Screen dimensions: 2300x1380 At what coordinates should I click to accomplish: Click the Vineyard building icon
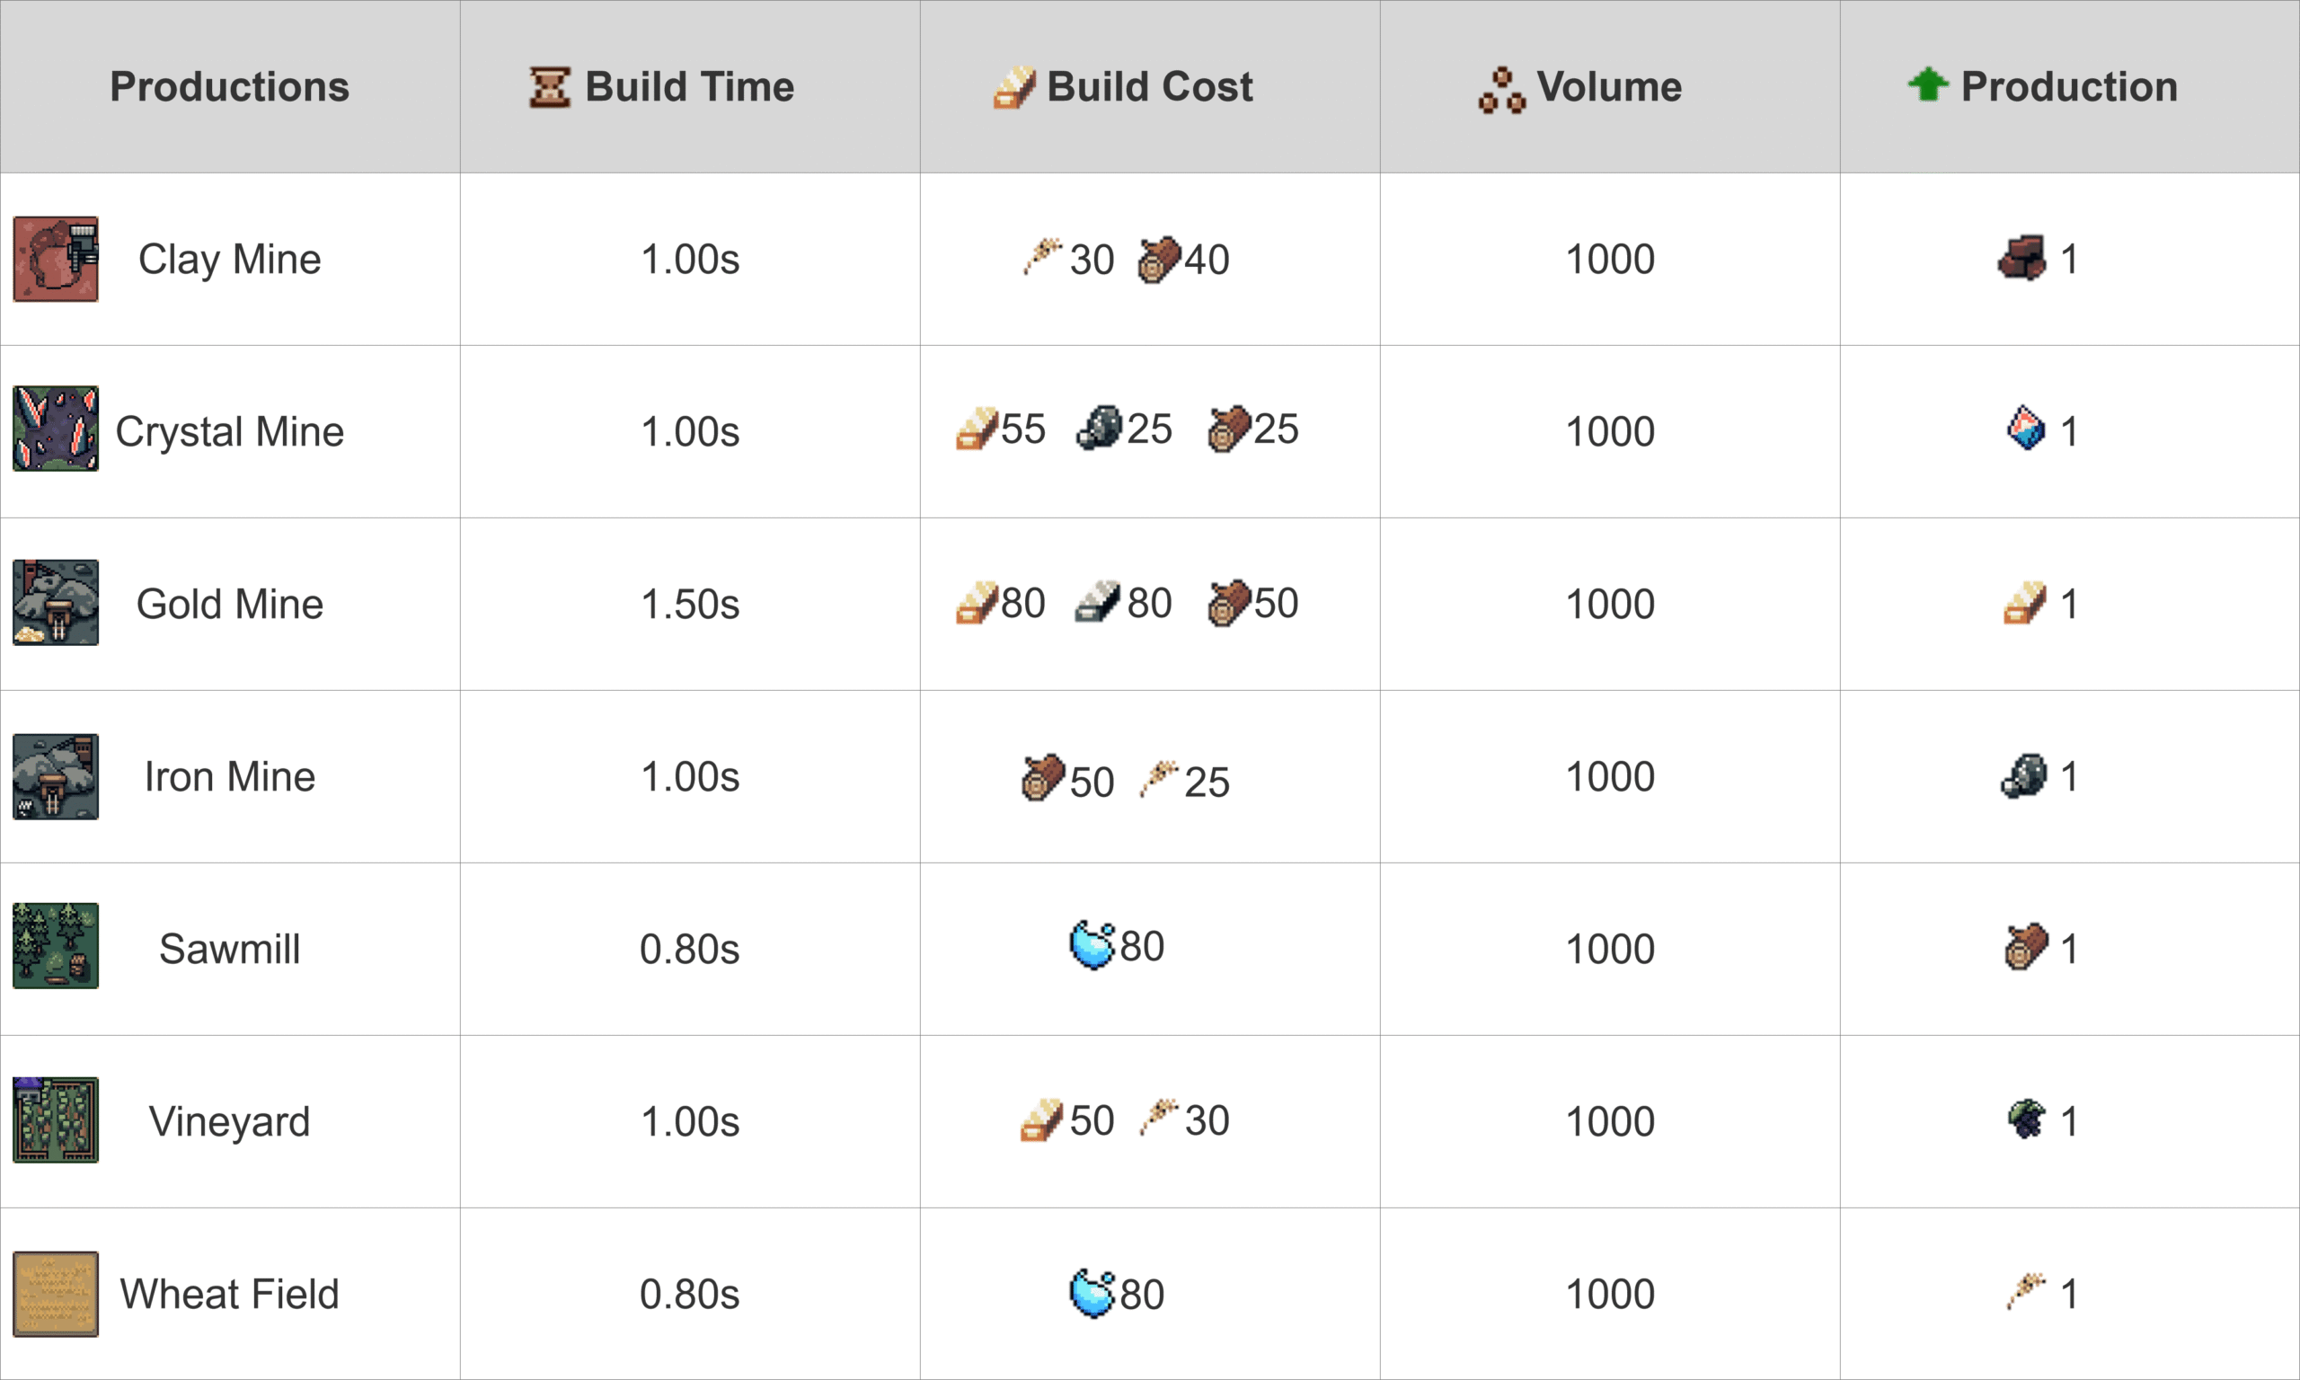[x=56, y=1119]
